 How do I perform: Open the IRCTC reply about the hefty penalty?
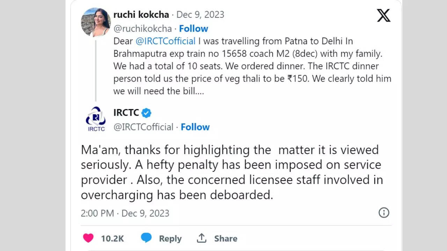230,172
